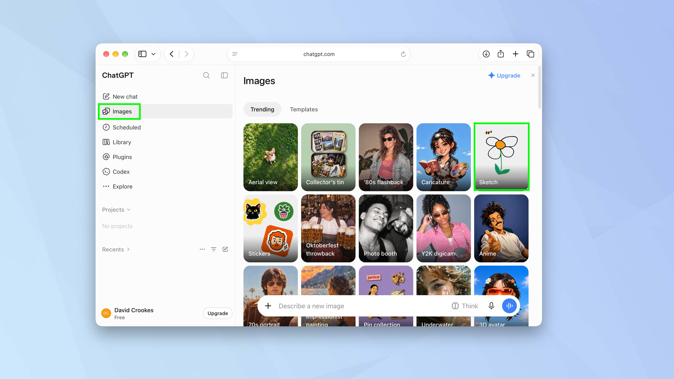Choose the Y2K digicam style
The height and width of the screenshot is (379, 674).
tap(443, 228)
